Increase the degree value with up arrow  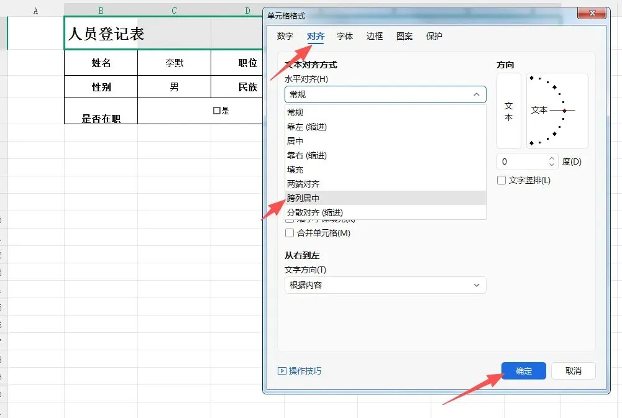[x=551, y=158]
